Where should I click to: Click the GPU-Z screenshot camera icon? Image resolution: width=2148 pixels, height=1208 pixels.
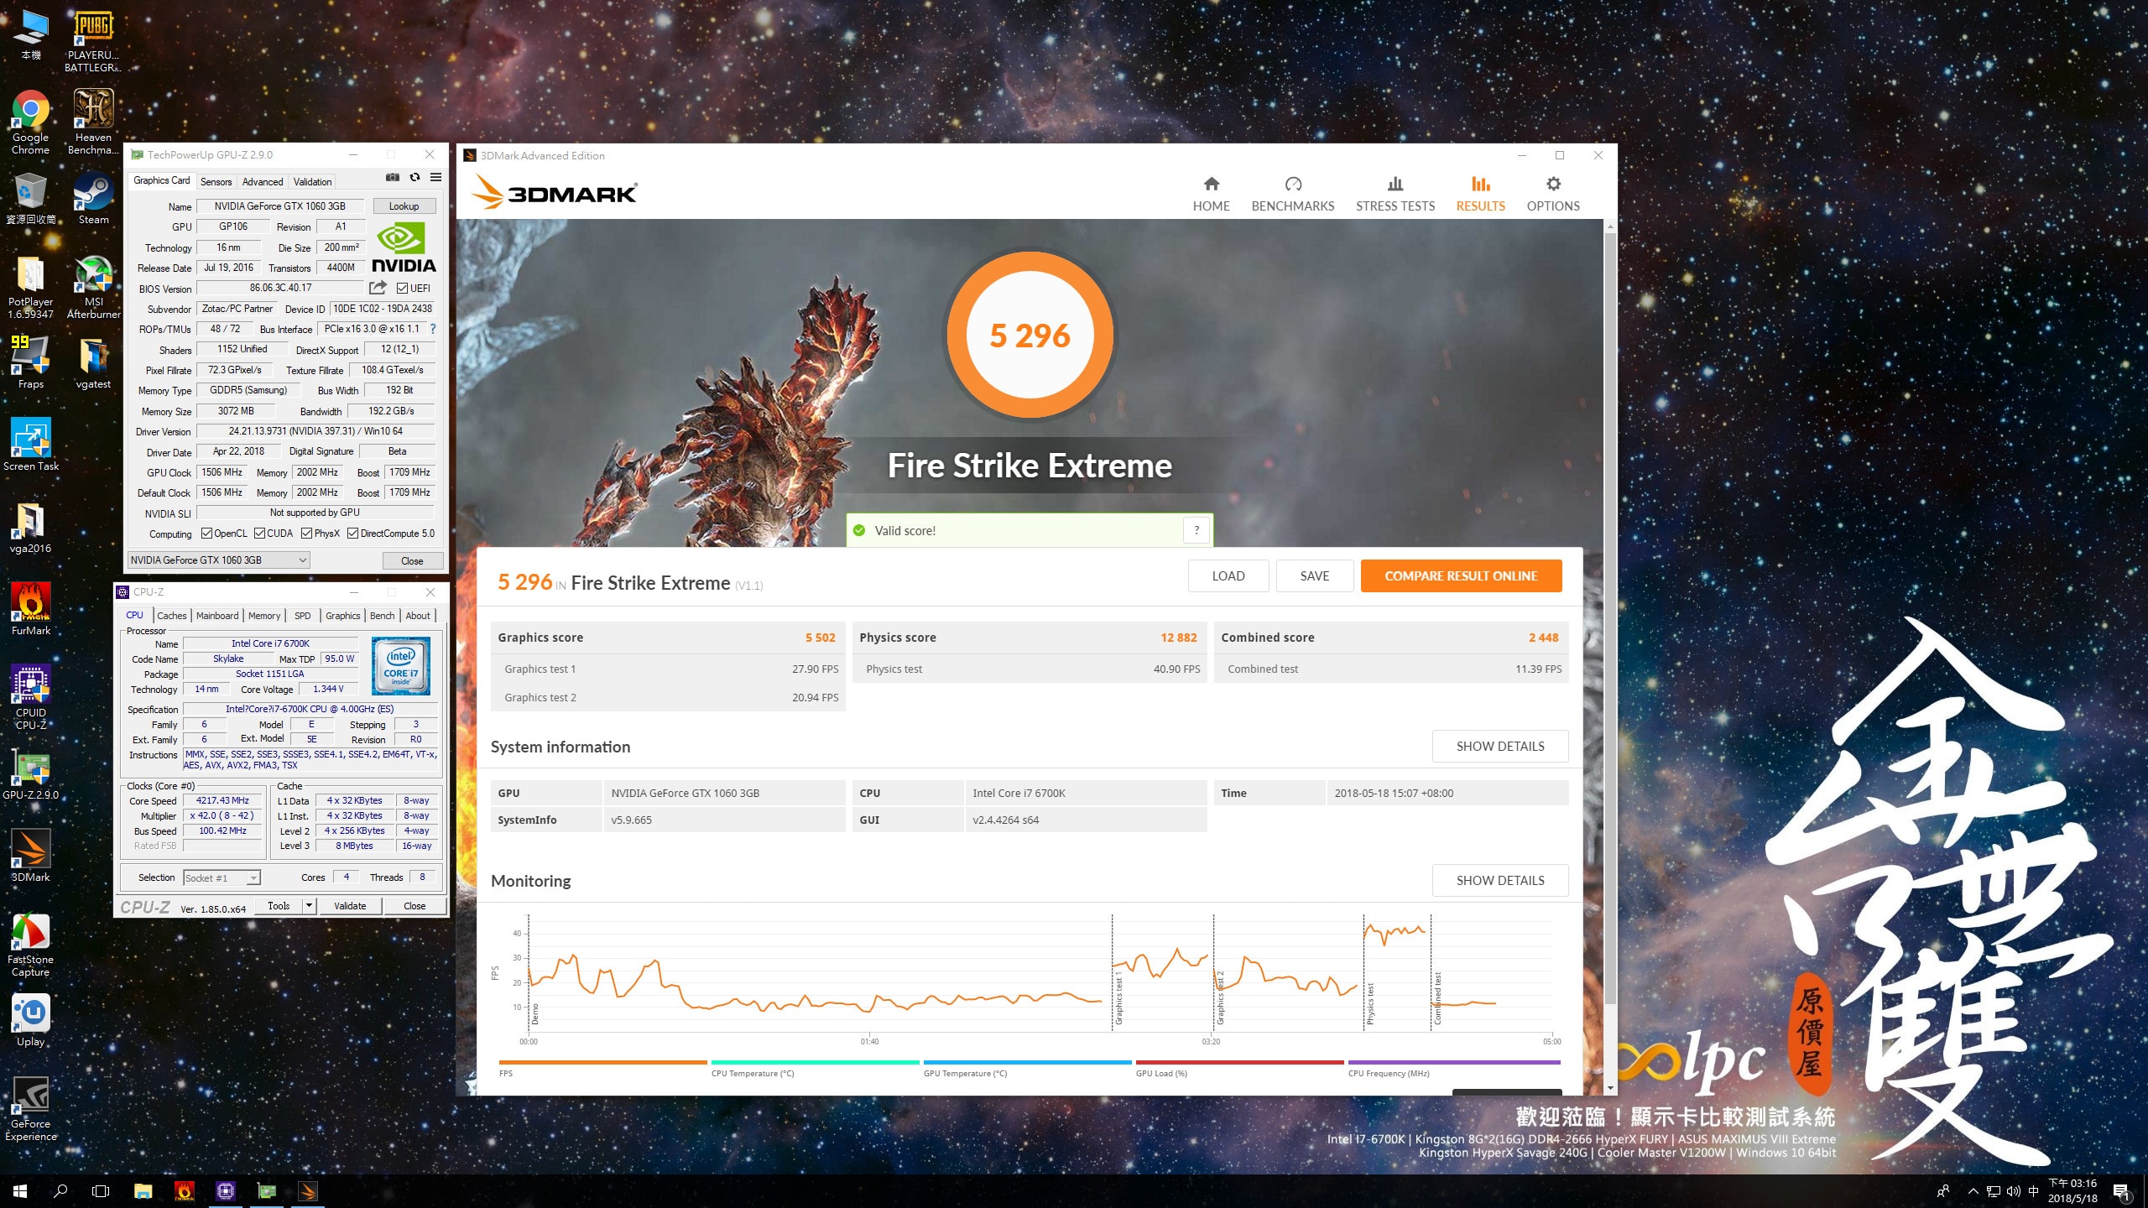pos(392,178)
